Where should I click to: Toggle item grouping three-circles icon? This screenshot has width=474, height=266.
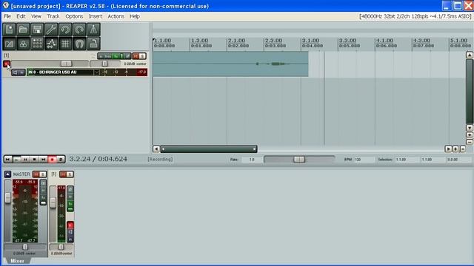click(23, 44)
